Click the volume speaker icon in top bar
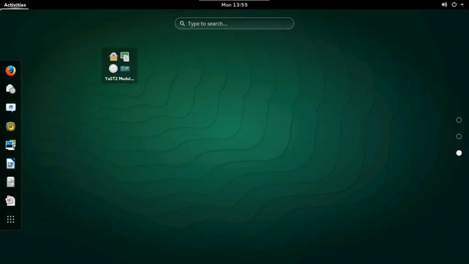Screen dimensions: 469x264 pyautogui.click(x=444, y=5)
